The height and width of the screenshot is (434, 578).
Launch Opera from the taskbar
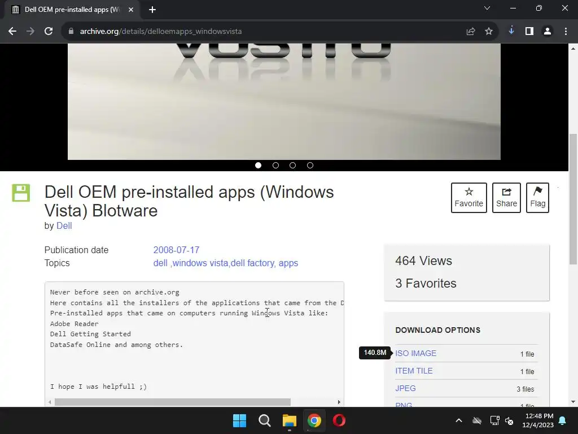339,420
